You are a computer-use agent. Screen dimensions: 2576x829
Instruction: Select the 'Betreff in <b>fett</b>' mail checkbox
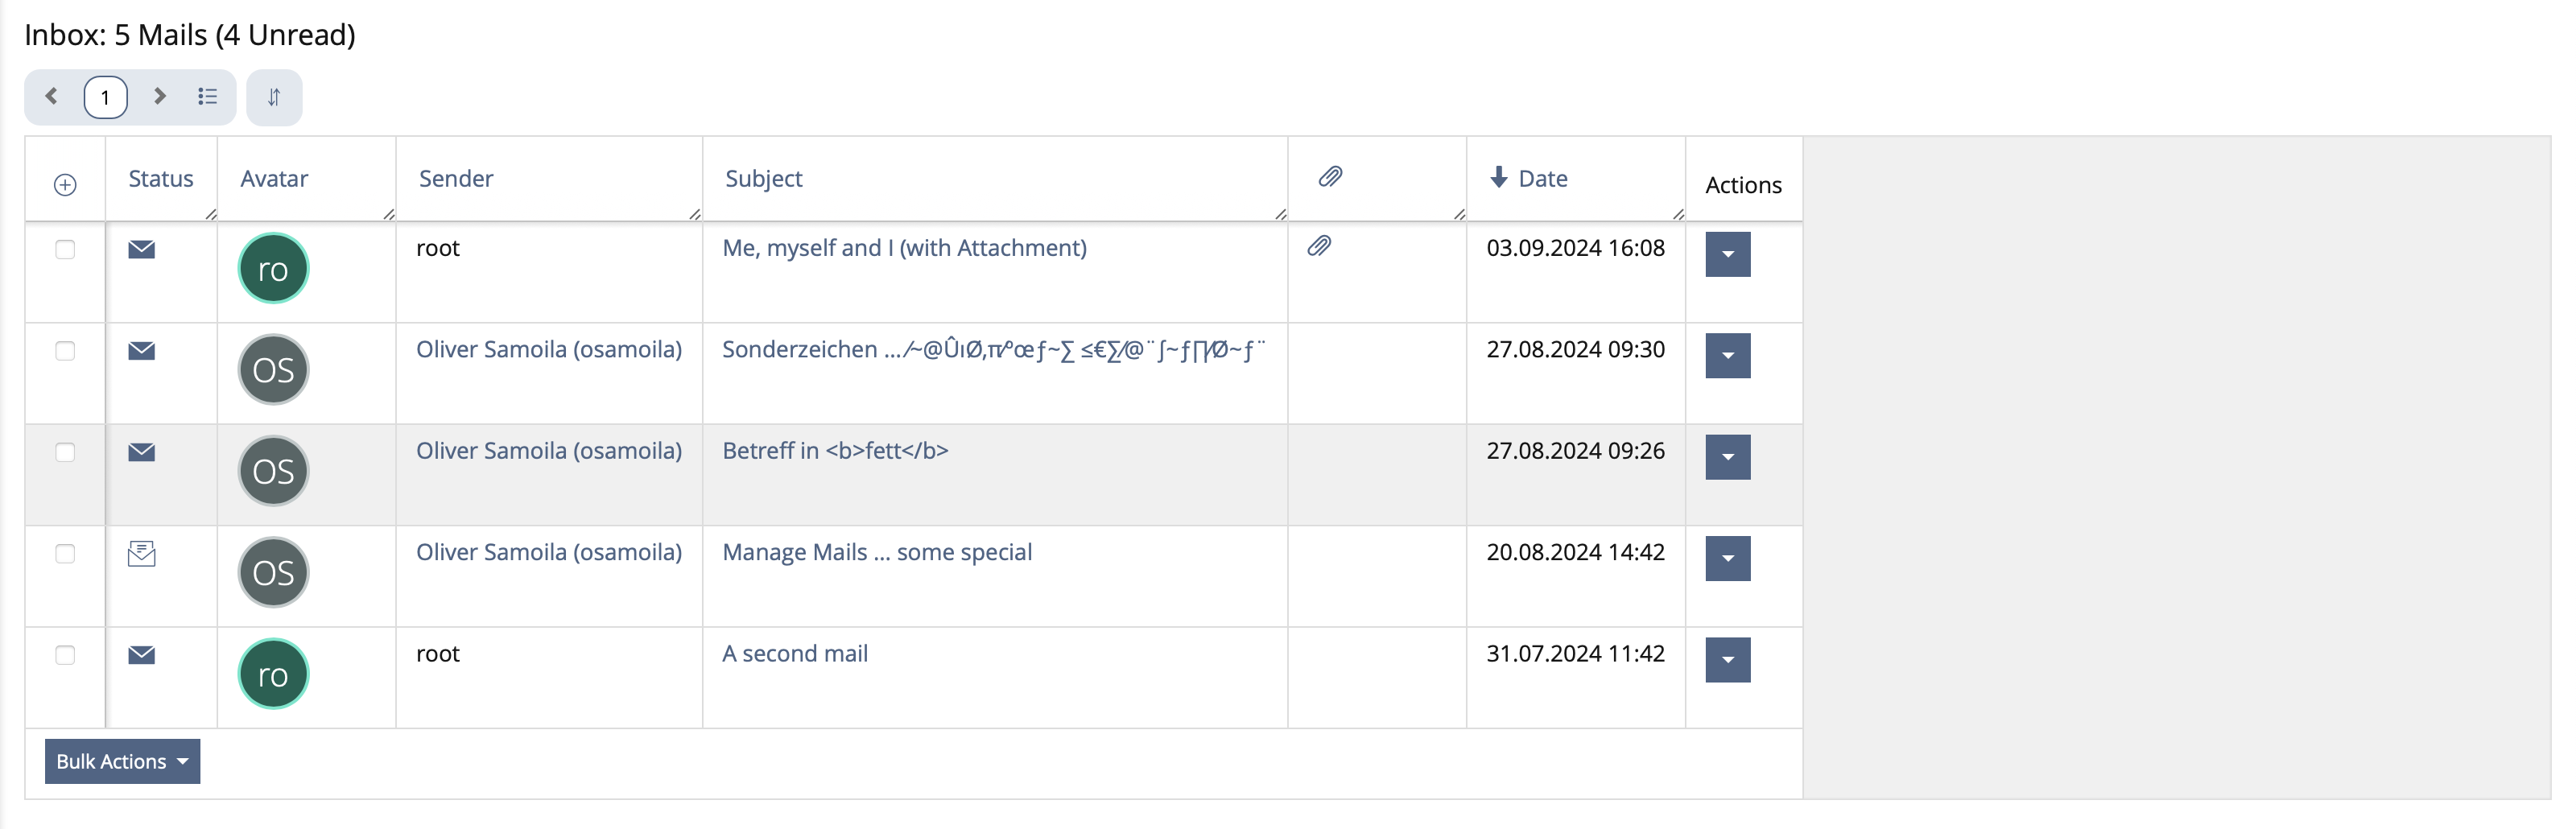[x=65, y=452]
